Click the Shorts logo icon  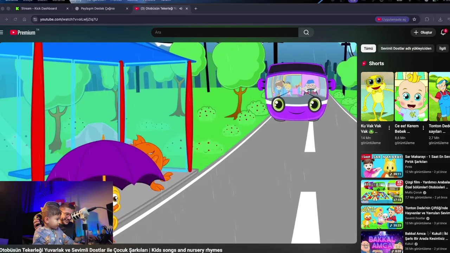pos(364,64)
